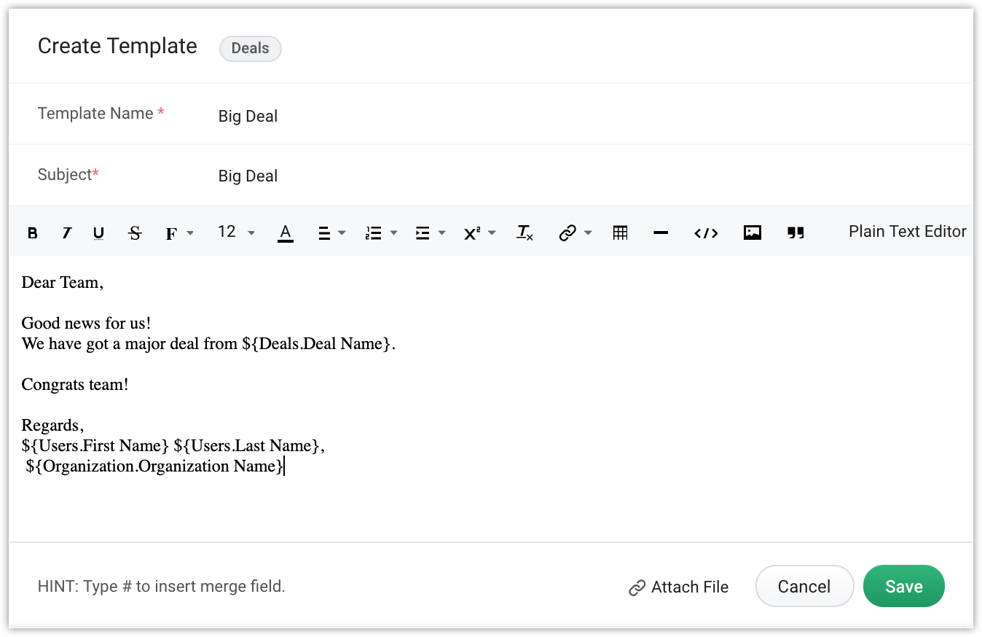Pick a font color
Image resolution: width=982 pixels, height=637 pixels.
[286, 233]
